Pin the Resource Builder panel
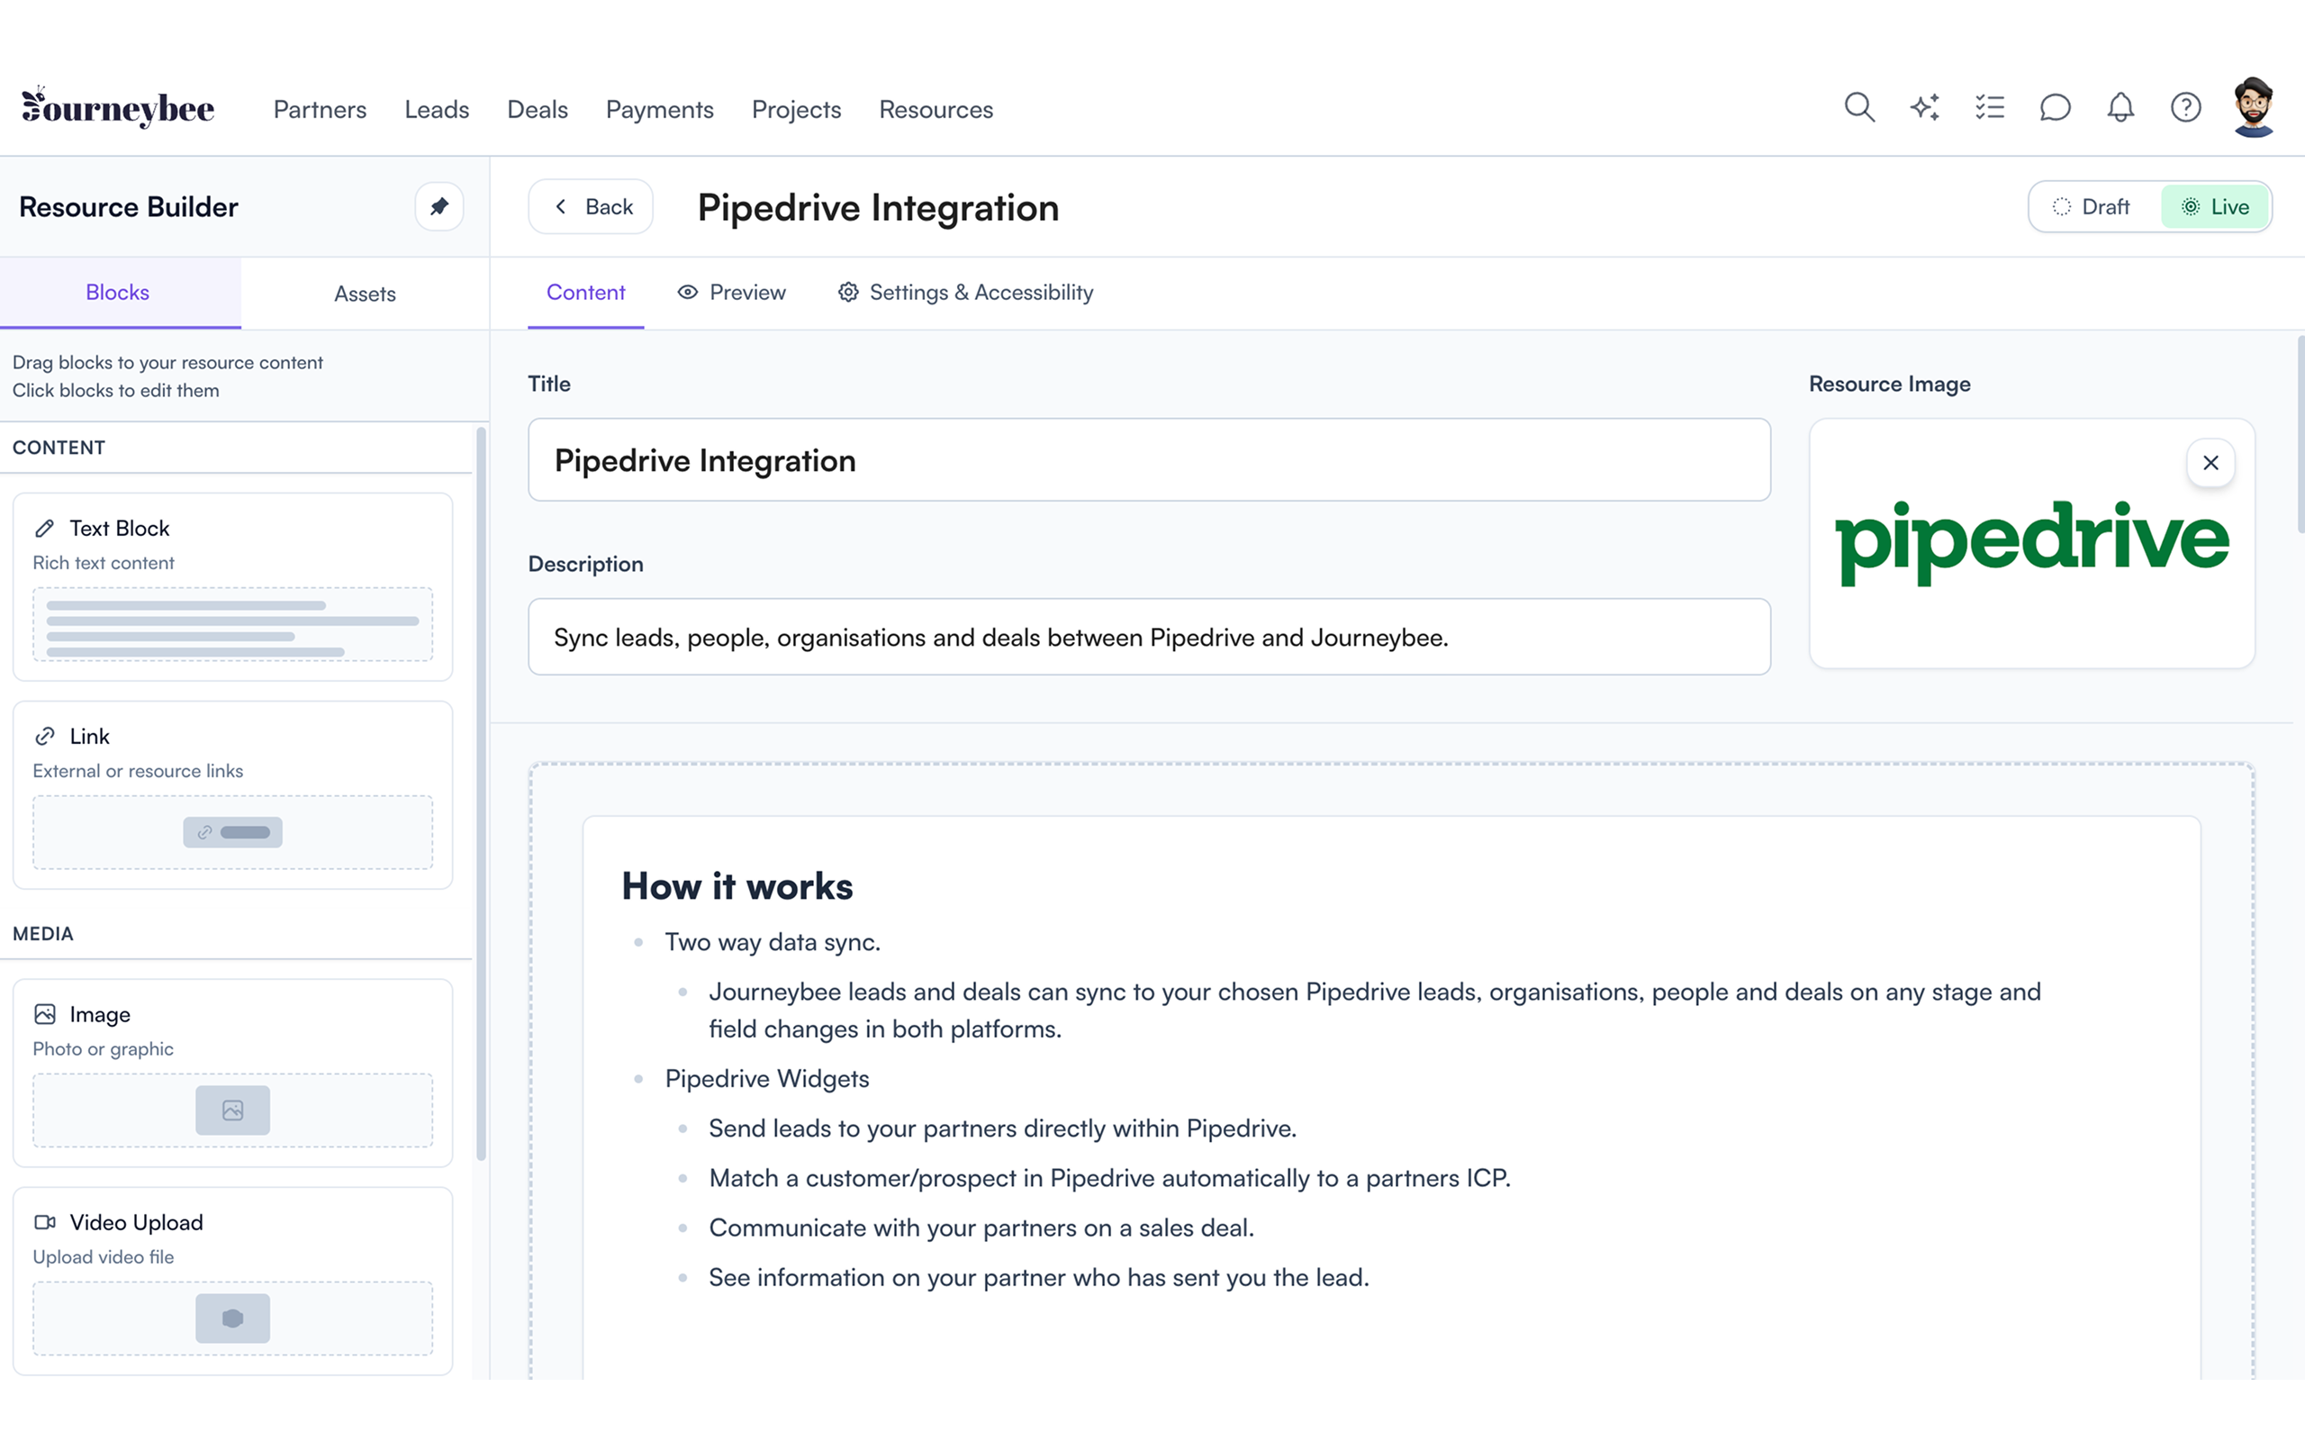2305x1441 pixels. pos(439,207)
